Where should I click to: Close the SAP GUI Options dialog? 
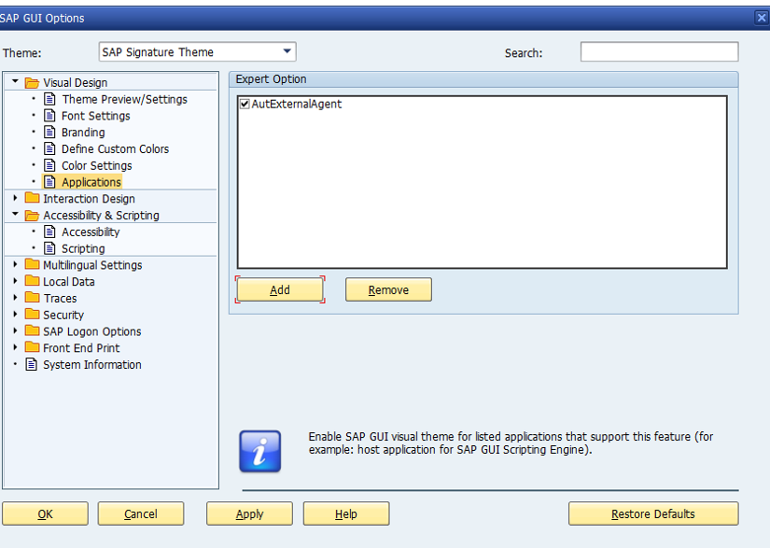point(762,18)
